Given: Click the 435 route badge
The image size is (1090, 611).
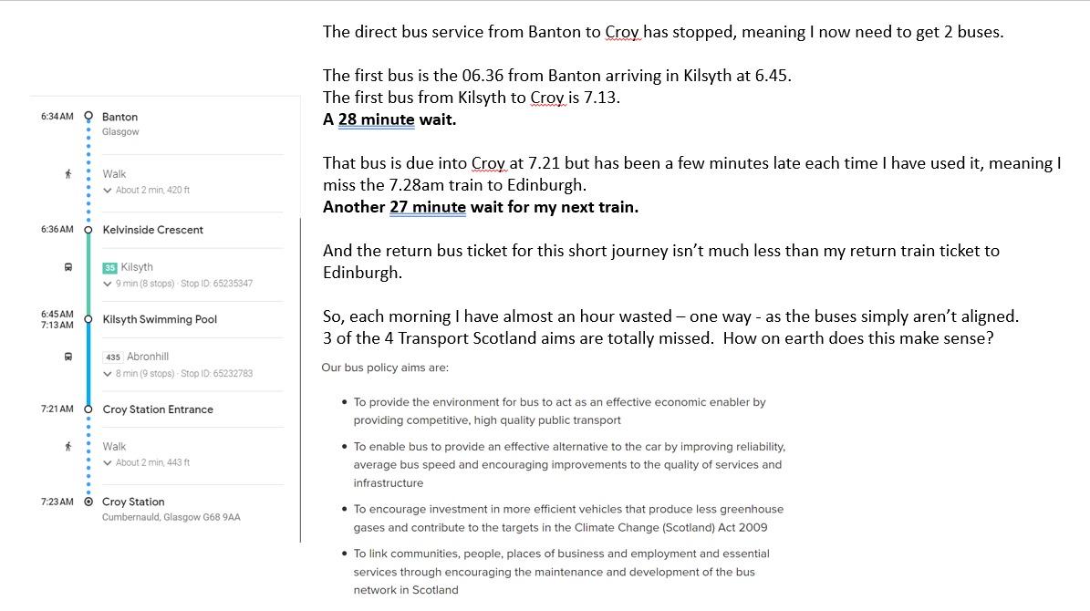Looking at the screenshot, I should pos(112,357).
